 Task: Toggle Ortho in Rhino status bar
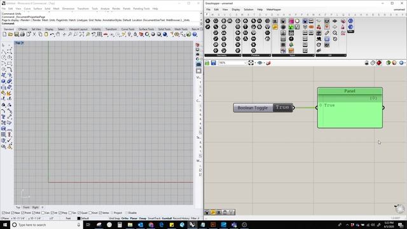pos(125,218)
